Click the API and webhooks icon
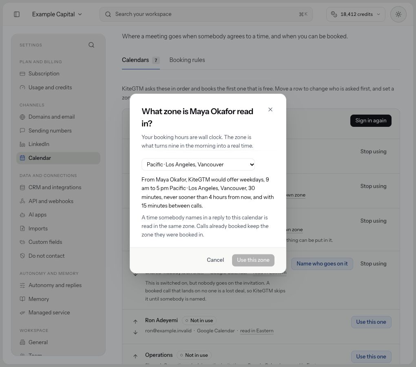This screenshot has width=416, height=367. click(x=22, y=201)
